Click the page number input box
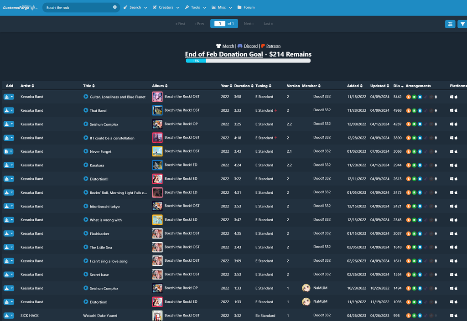 (220, 24)
